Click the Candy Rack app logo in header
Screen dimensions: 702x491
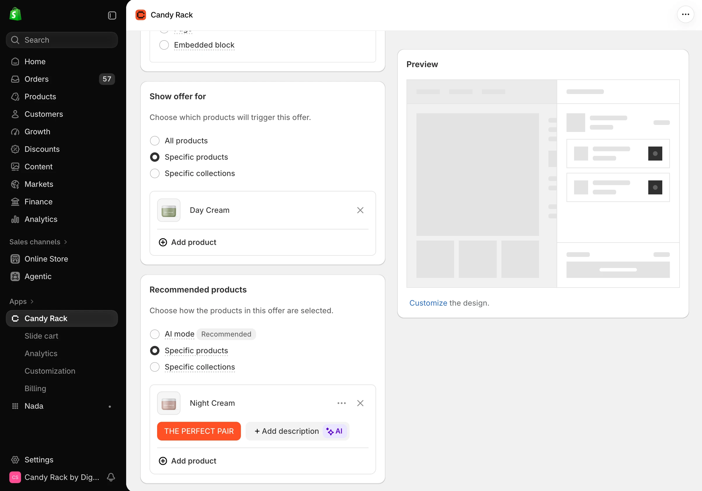click(141, 15)
